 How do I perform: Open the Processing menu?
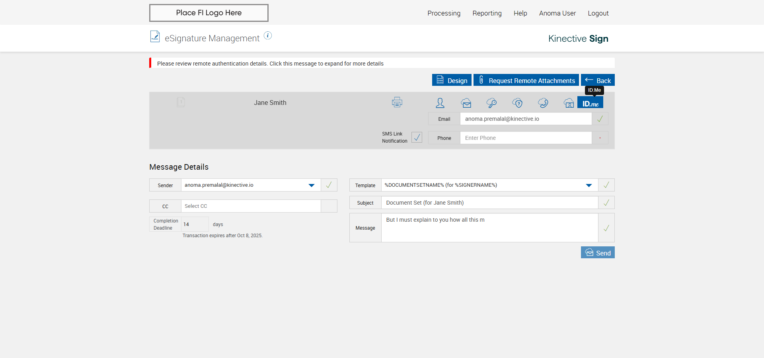pos(444,13)
